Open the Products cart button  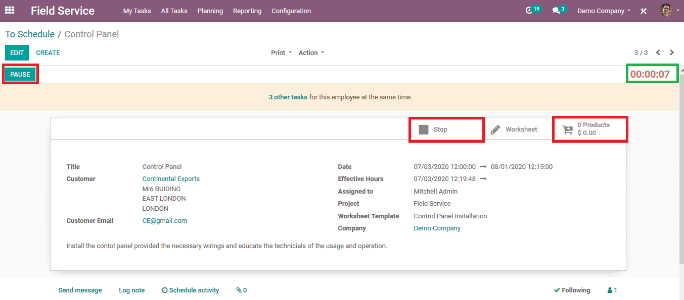pos(589,129)
